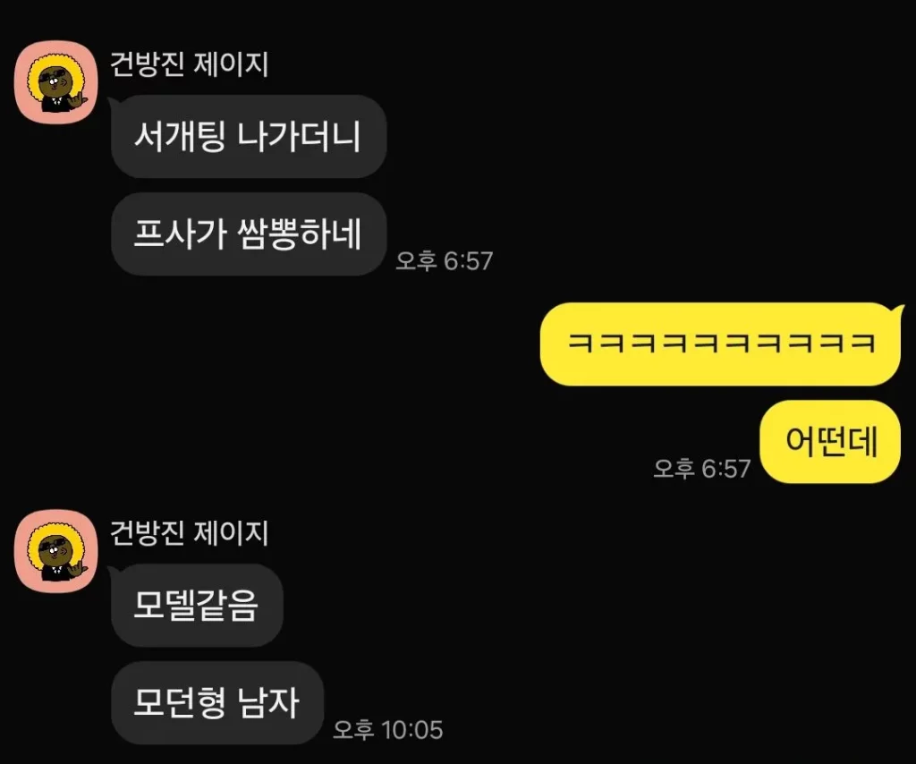Click the word 프사가 in the second message
The image size is (916, 764).
coord(180,234)
